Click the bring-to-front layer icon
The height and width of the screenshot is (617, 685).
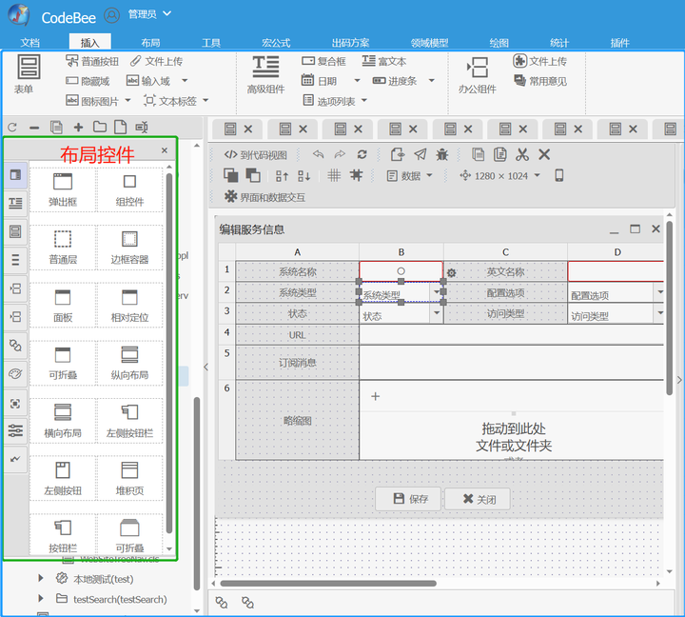click(x=230, y=175)
